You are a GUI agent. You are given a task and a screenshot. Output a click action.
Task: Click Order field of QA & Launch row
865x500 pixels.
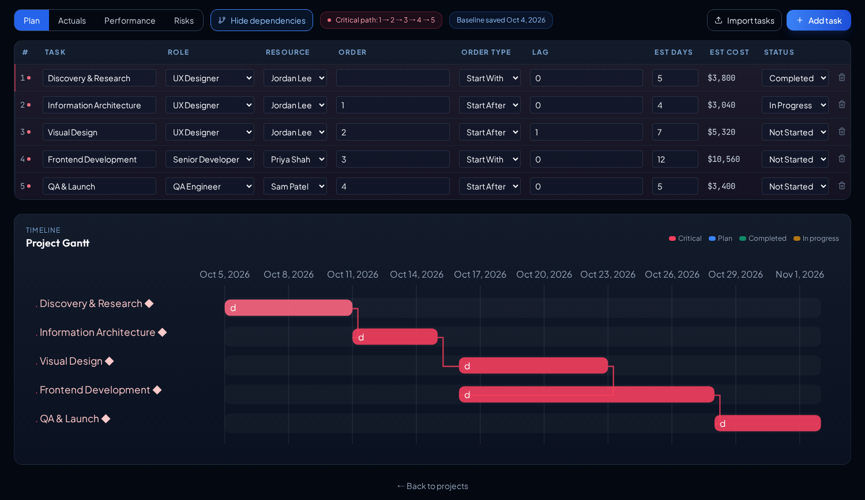(x=393, y=186)
